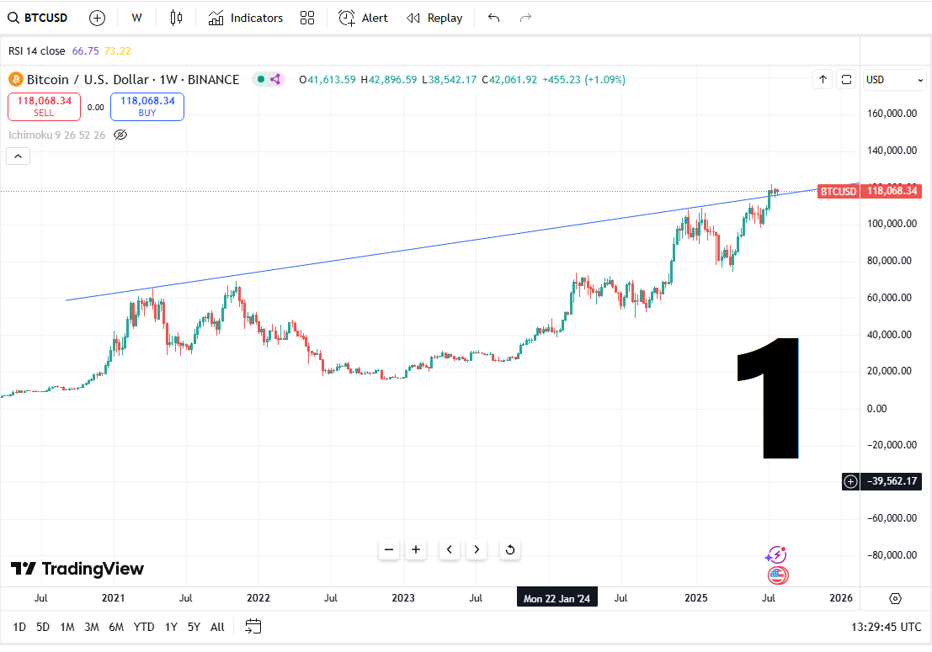Click the blue BUY price button
The image size is (932, 652).
tap(147, 106)
